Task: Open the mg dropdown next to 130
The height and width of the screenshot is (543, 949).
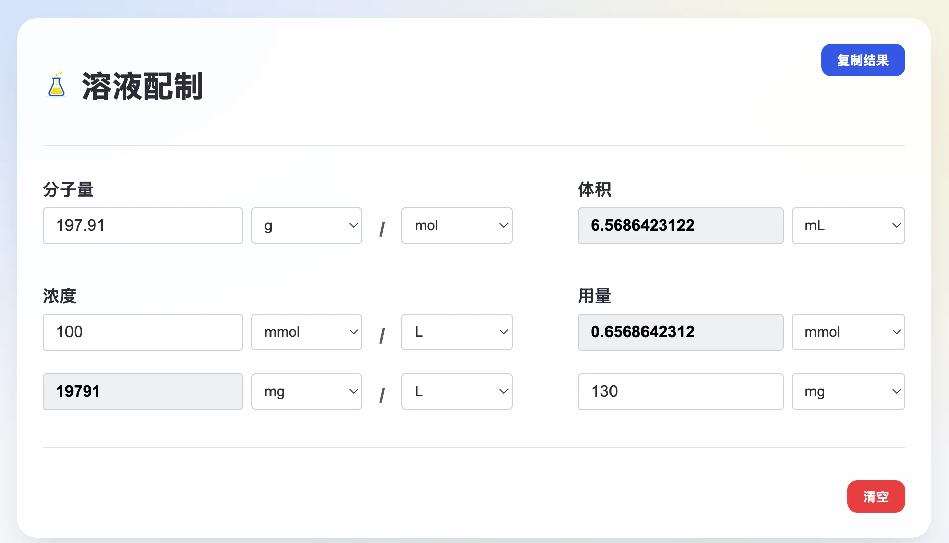Action: [x=848, y=391]
